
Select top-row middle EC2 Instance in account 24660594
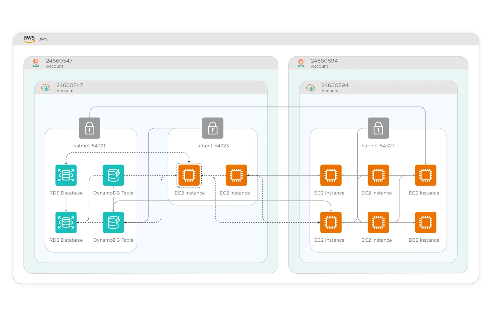(378, 175)
